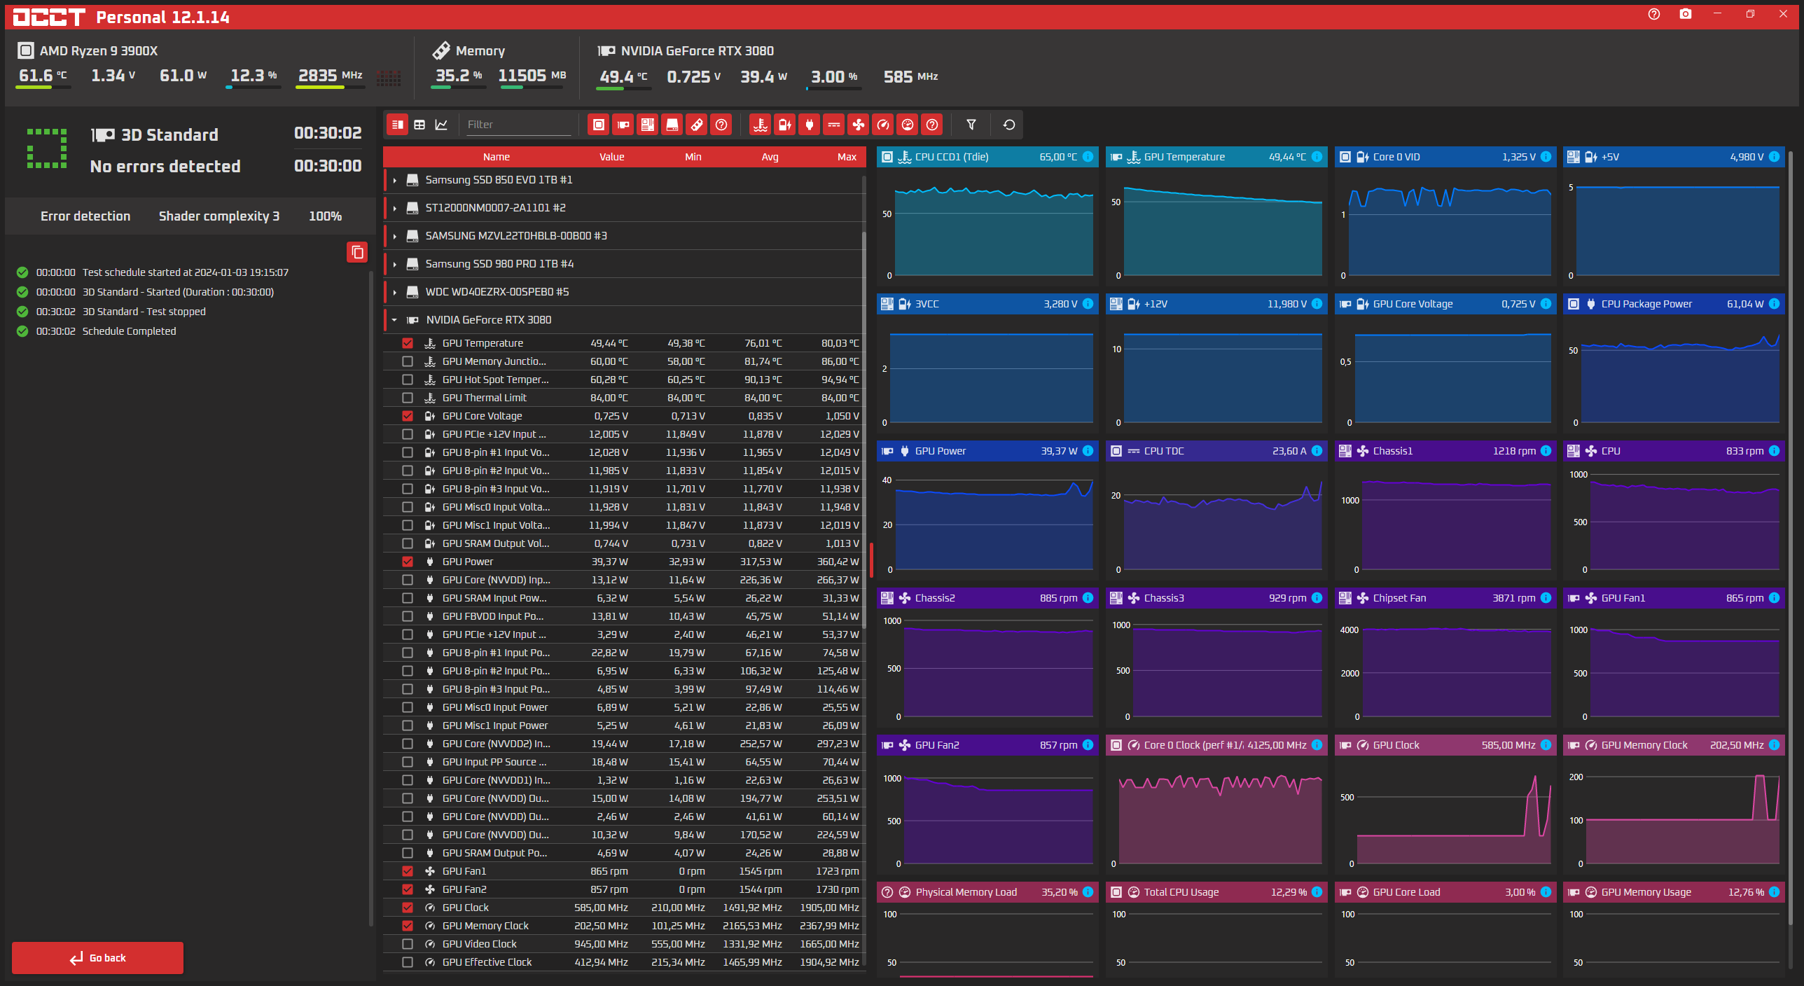Toggle the voltage sensor type filter

[x=784, y=125]
